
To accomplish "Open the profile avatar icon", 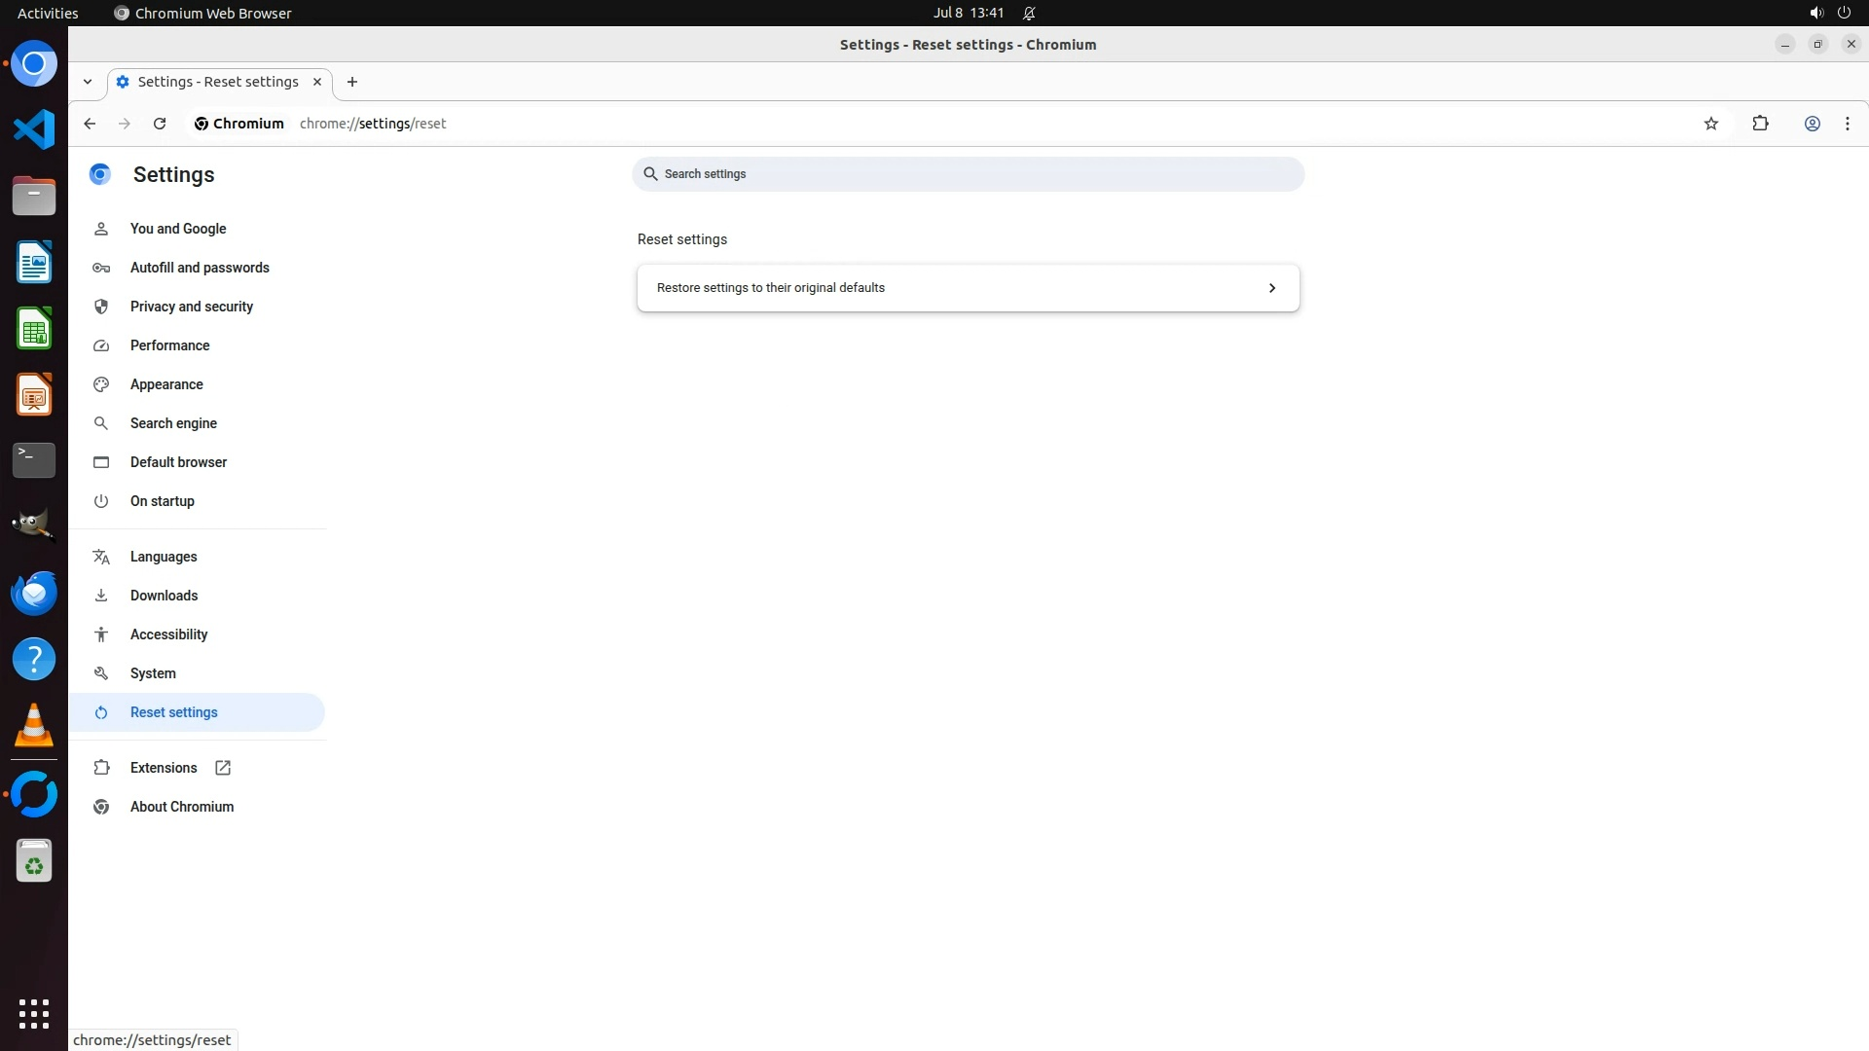I will [1812, 124].
